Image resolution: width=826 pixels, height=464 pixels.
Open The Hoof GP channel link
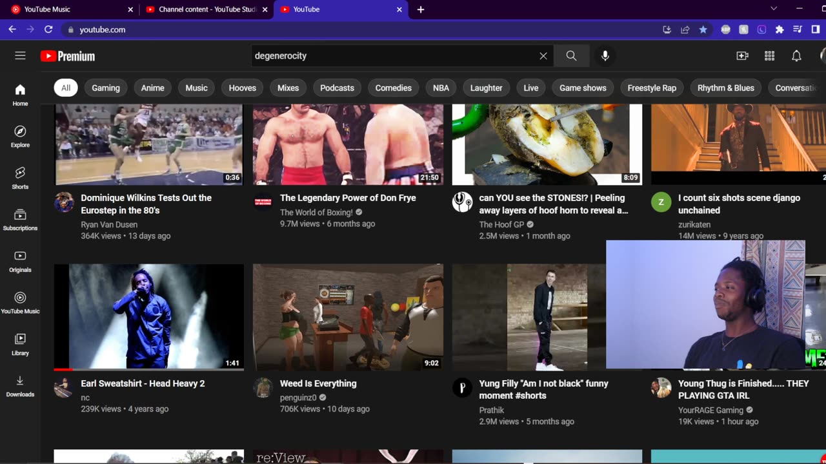pyautogui.click(x=501, y=225)
